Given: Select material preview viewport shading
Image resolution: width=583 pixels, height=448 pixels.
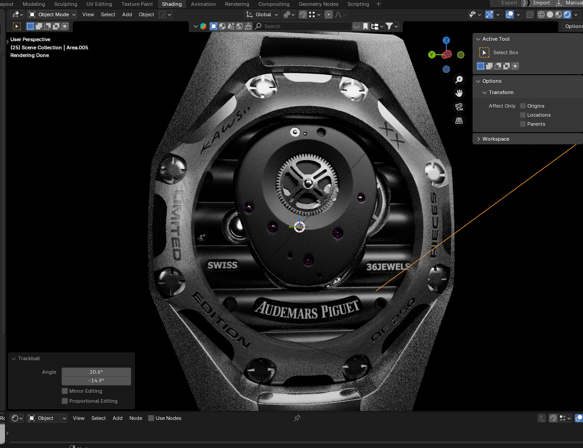Looking at the screenshot, I should (559, 14).
